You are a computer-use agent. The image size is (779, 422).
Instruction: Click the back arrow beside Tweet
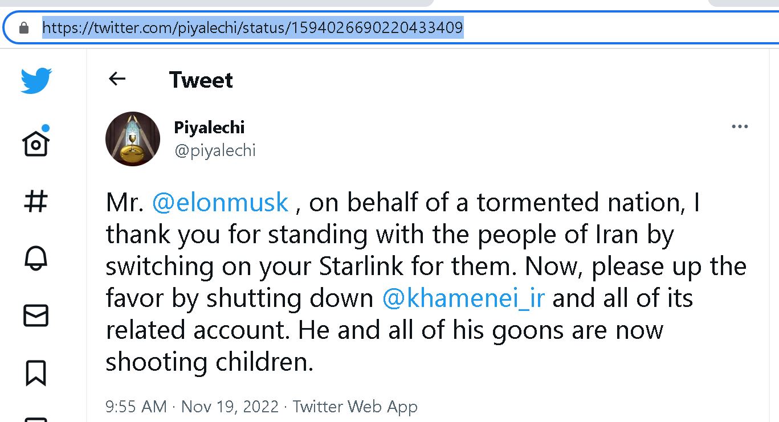tap(117, 79)
